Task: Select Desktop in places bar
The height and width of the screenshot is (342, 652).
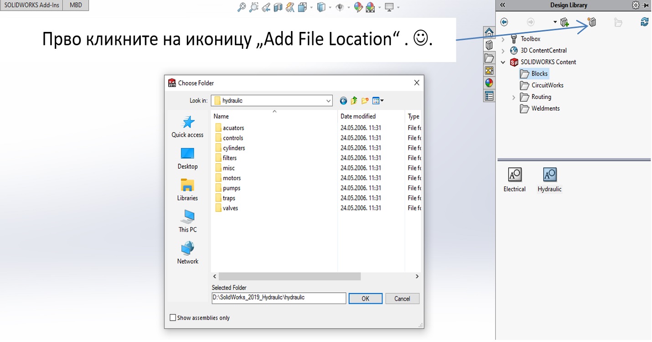Action: pyautogui.click(x=187, y=159)
